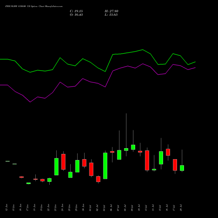Click the '01 Jul' date label on the axis
This screenshot has height=218, width=218.
point(90,208)
